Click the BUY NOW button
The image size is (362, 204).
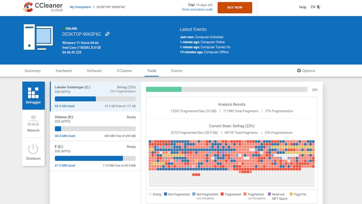tap(235, 8)
